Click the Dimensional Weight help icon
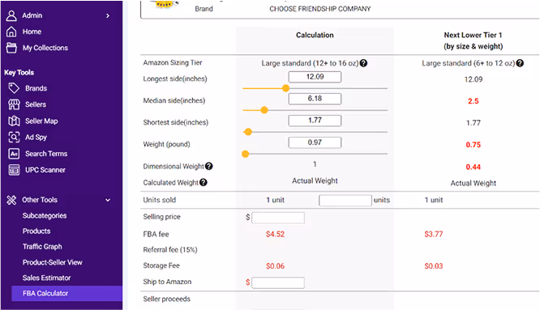Image resolution: width=540 pixels, height=310 pixels. [x=208, y=167]
